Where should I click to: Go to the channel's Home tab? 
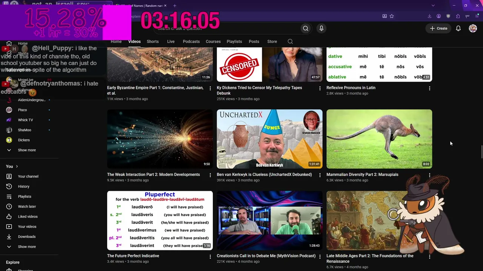(116, 41)
